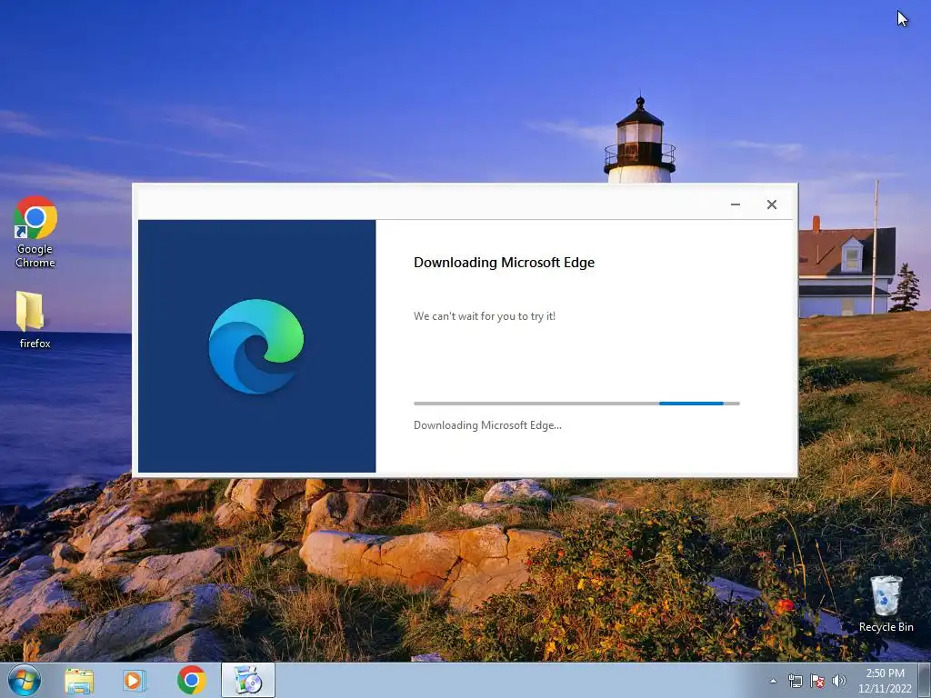Open Chrome from the taskbar
Image resolution: width=931 pixels, height=698 pixels.
point(191,681)
